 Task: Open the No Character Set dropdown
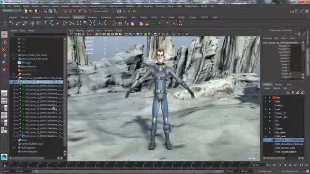[x=290, y=171]
